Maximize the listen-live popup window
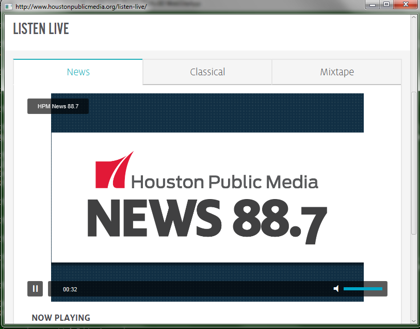Viewport: 420px width, 329px height. [386, 5]
